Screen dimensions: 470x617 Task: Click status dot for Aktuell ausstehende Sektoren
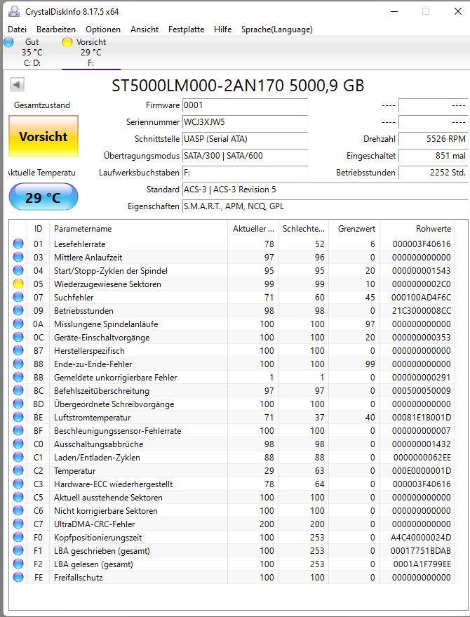[x=18, y=498]
